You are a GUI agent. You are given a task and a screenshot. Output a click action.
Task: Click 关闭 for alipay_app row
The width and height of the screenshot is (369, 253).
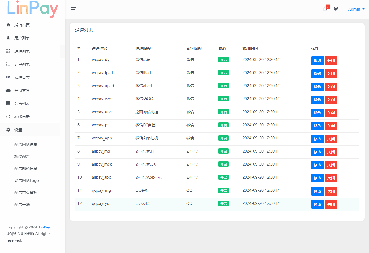coord(331,178)
